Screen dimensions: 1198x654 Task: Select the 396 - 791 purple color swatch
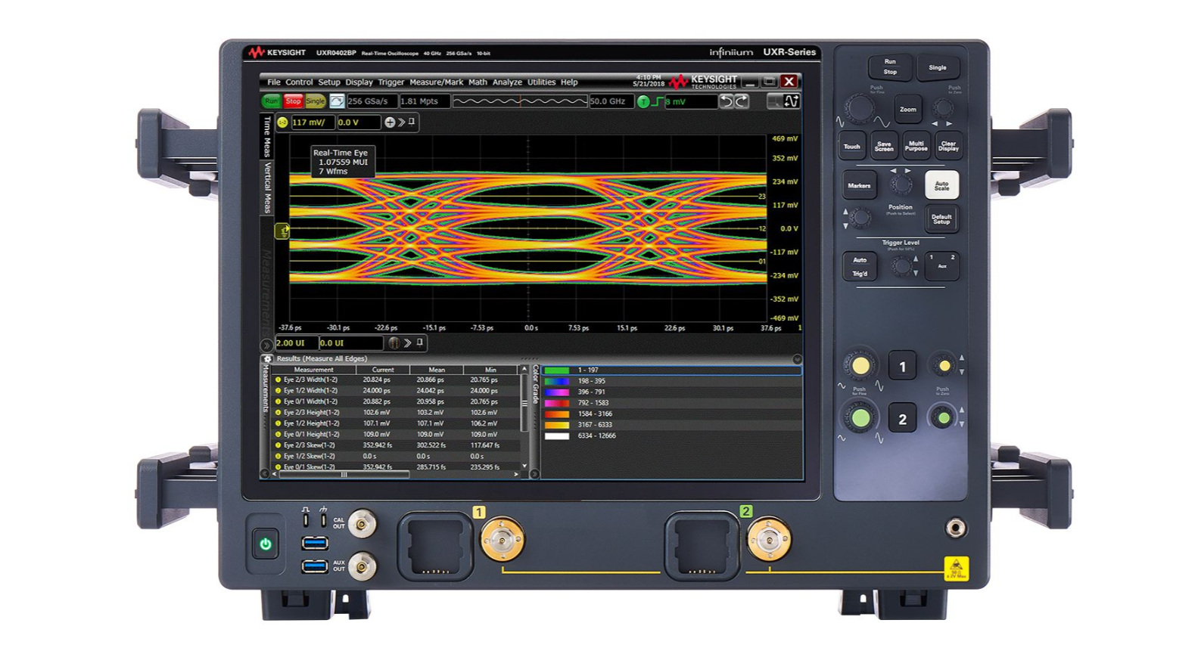point(556,392)
